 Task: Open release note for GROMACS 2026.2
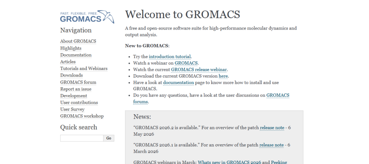[x=272, y=128]
